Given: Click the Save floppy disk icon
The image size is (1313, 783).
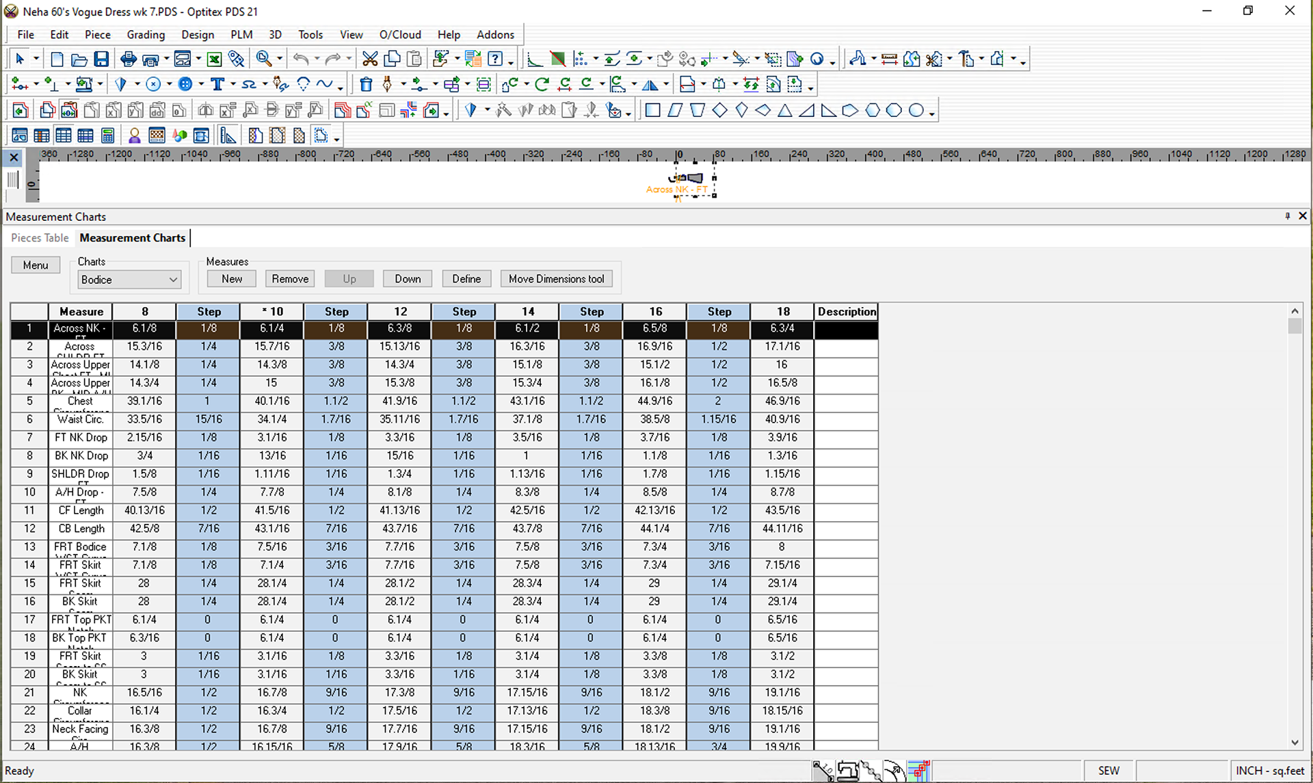Looking at the screenshot, I should click(101, 59).
